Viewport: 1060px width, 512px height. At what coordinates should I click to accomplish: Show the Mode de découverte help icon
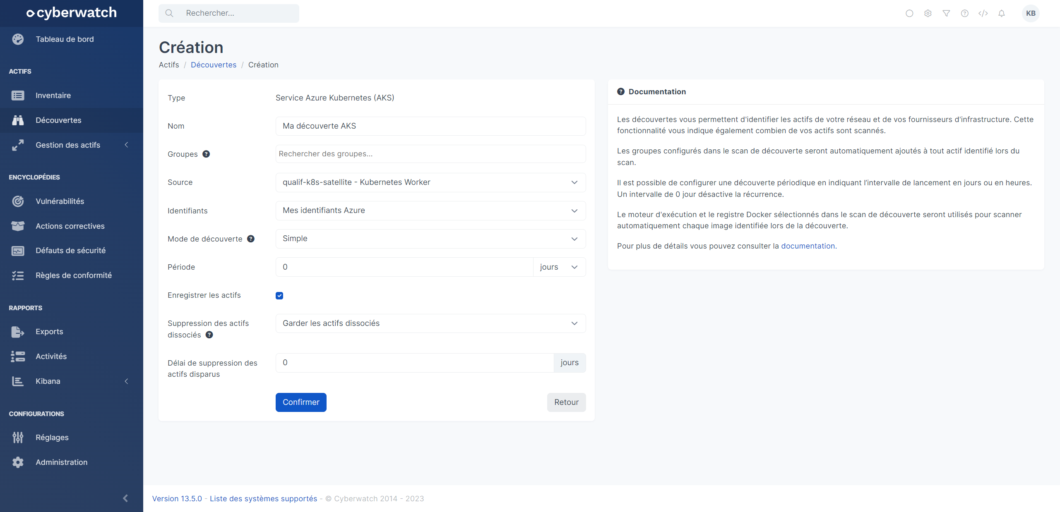[251, 239]
